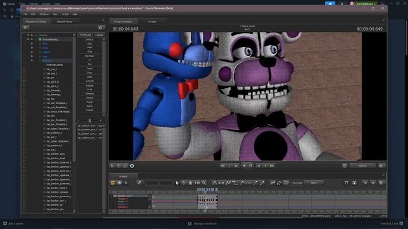Expand the Legs group arrow
The width and height of the screenshot is (408, 229).
tap(32, 57)
